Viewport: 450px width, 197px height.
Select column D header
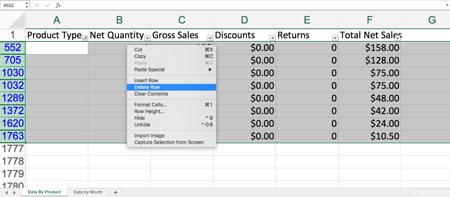244,20
